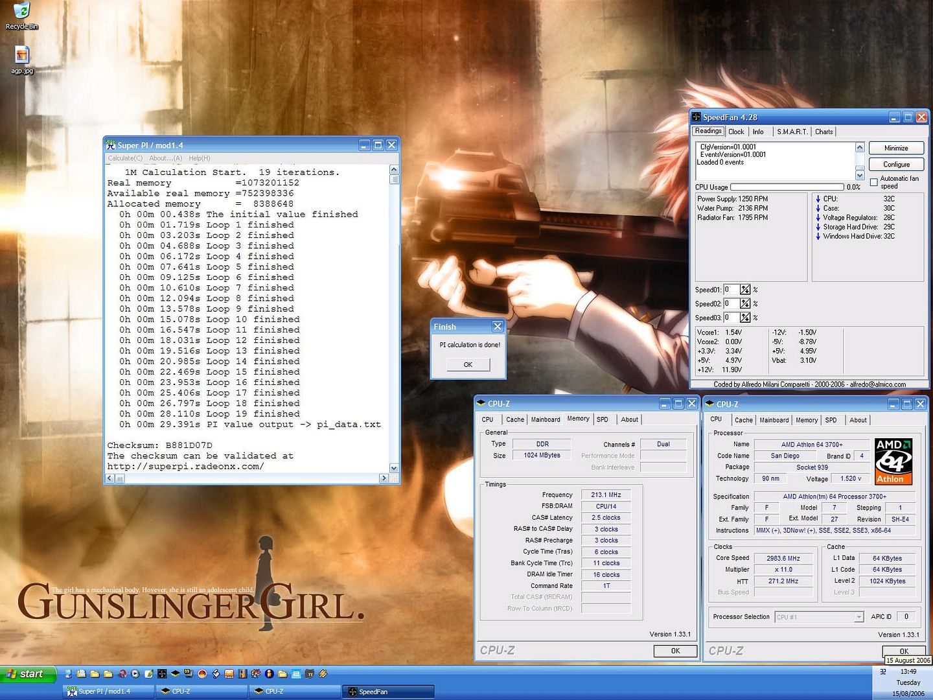Launch CPU-Z chip icon in Quick Launch

175,674
